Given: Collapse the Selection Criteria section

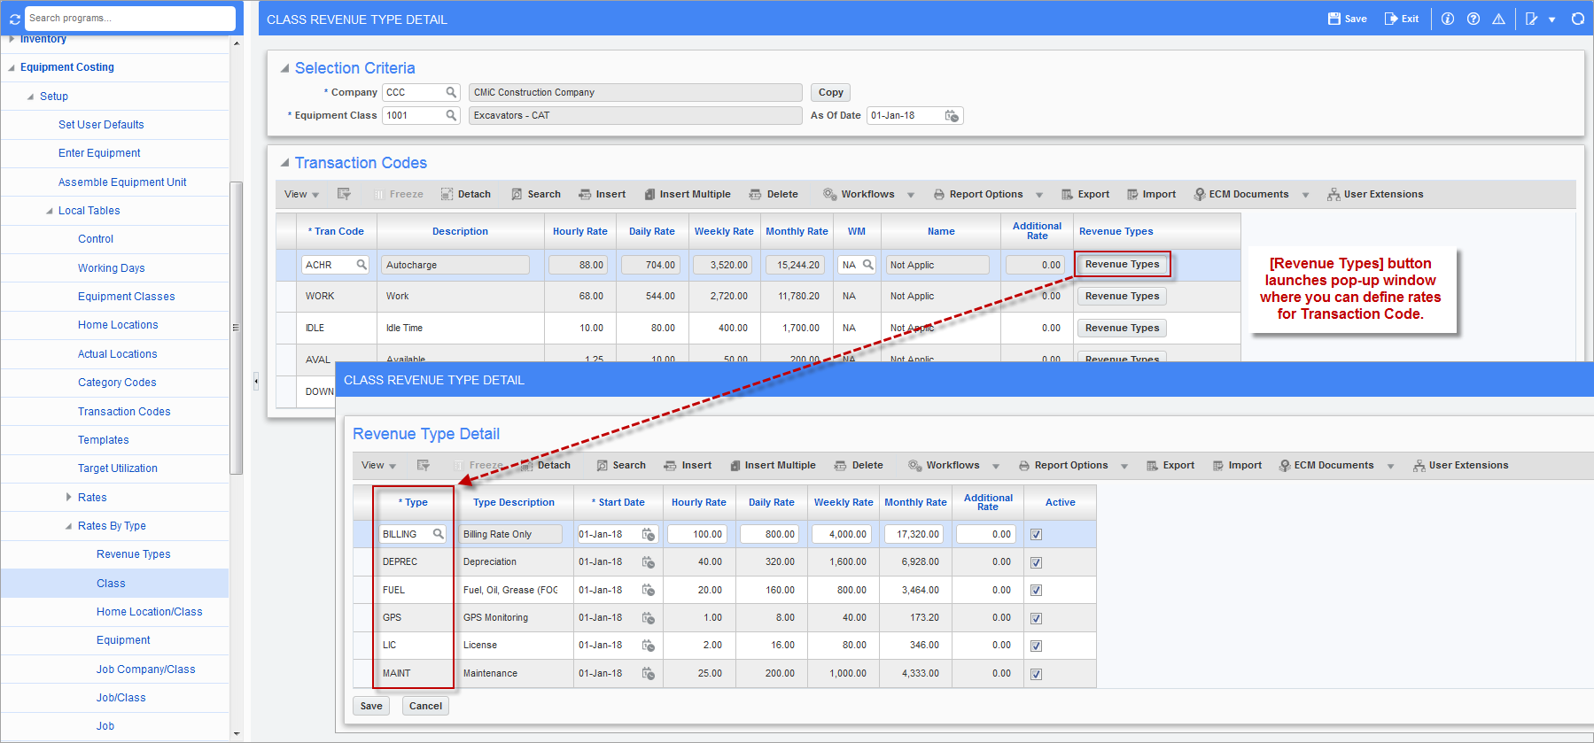Looking at the screenshot, I should (284, 68).
